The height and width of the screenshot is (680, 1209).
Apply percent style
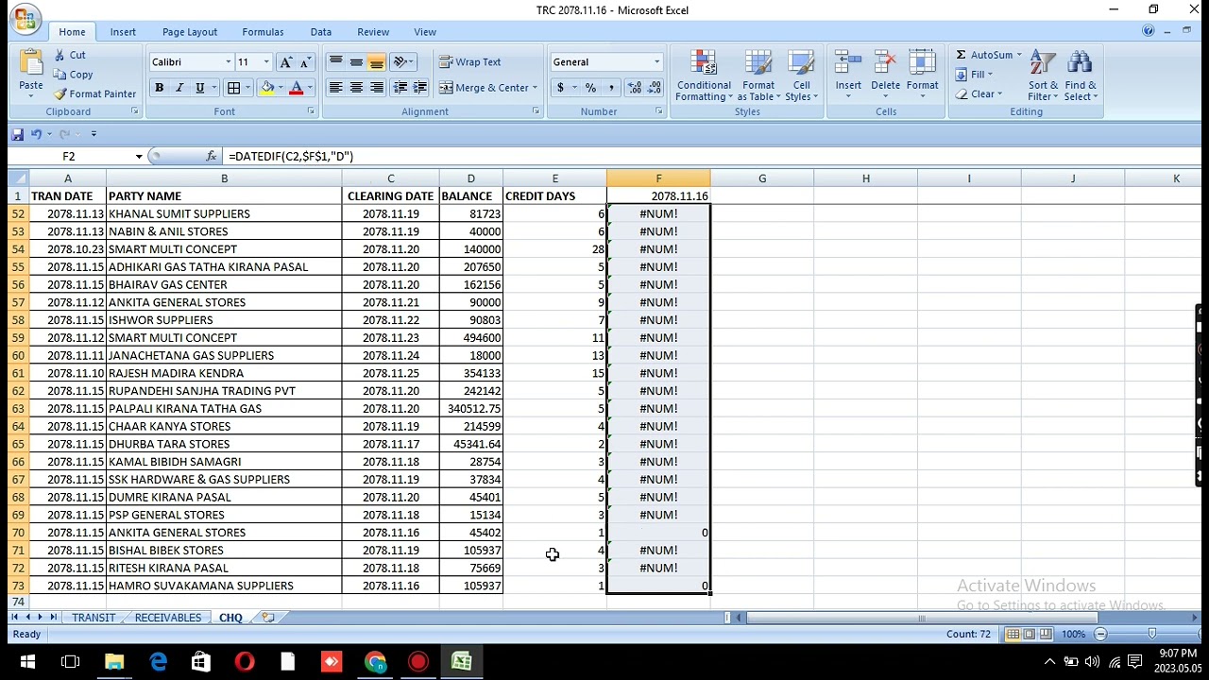[590, 88]
